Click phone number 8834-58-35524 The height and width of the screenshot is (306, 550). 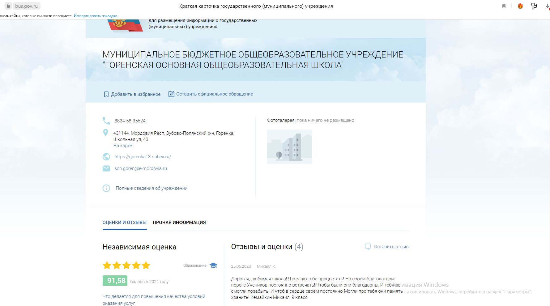130,121
